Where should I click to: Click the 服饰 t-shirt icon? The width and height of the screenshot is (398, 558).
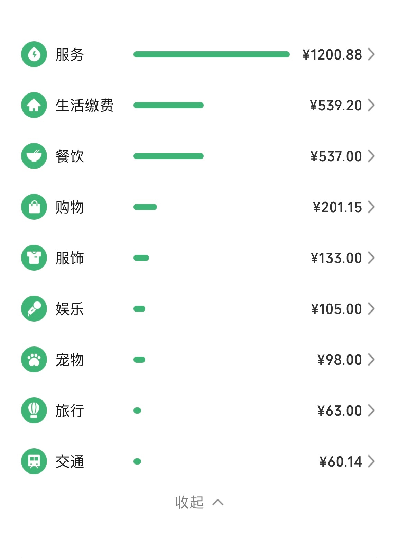pos(34,258)
